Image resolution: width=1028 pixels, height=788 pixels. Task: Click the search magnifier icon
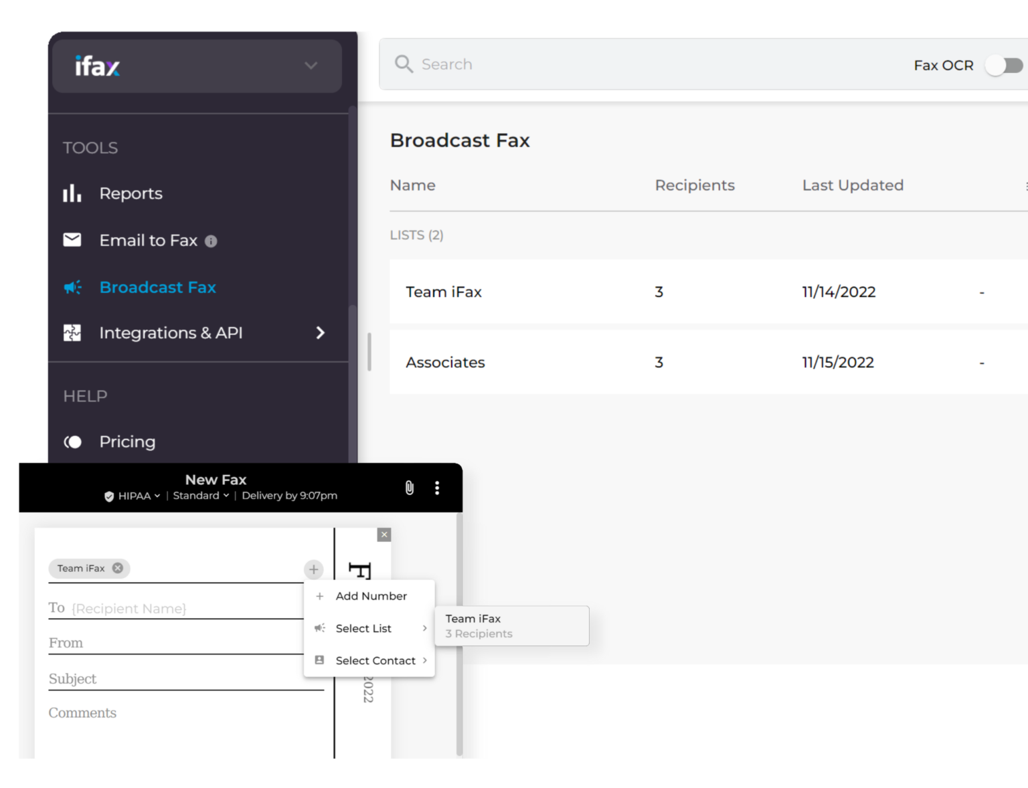point(403,64)
